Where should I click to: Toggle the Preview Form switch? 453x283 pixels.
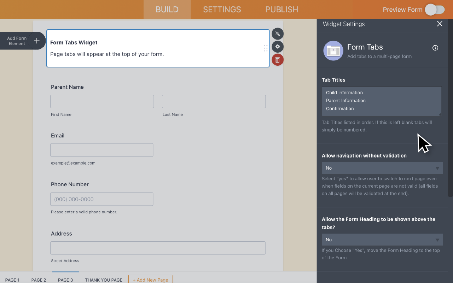tap(435, 10)
